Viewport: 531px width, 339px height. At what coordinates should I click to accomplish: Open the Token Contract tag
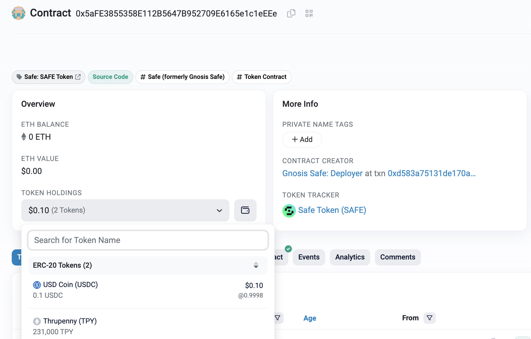[x=262, y=77]
